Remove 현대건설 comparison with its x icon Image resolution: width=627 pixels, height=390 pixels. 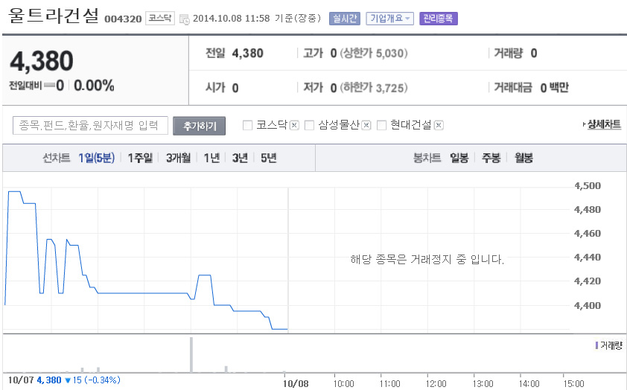pyautogui.click(x=439, y=126)
